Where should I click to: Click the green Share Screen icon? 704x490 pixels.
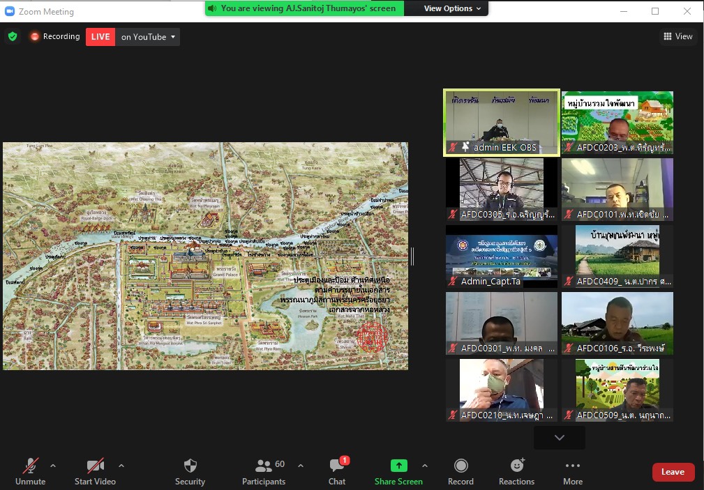398,466
